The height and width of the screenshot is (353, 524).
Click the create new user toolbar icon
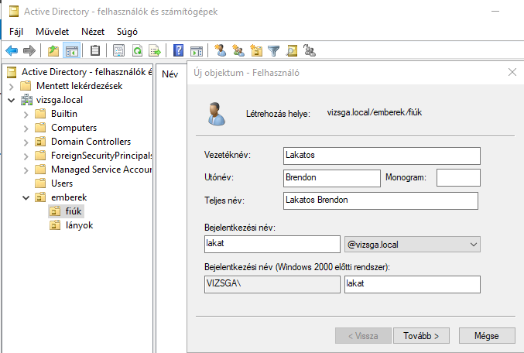pyautogui.click(x=220, y=51)
